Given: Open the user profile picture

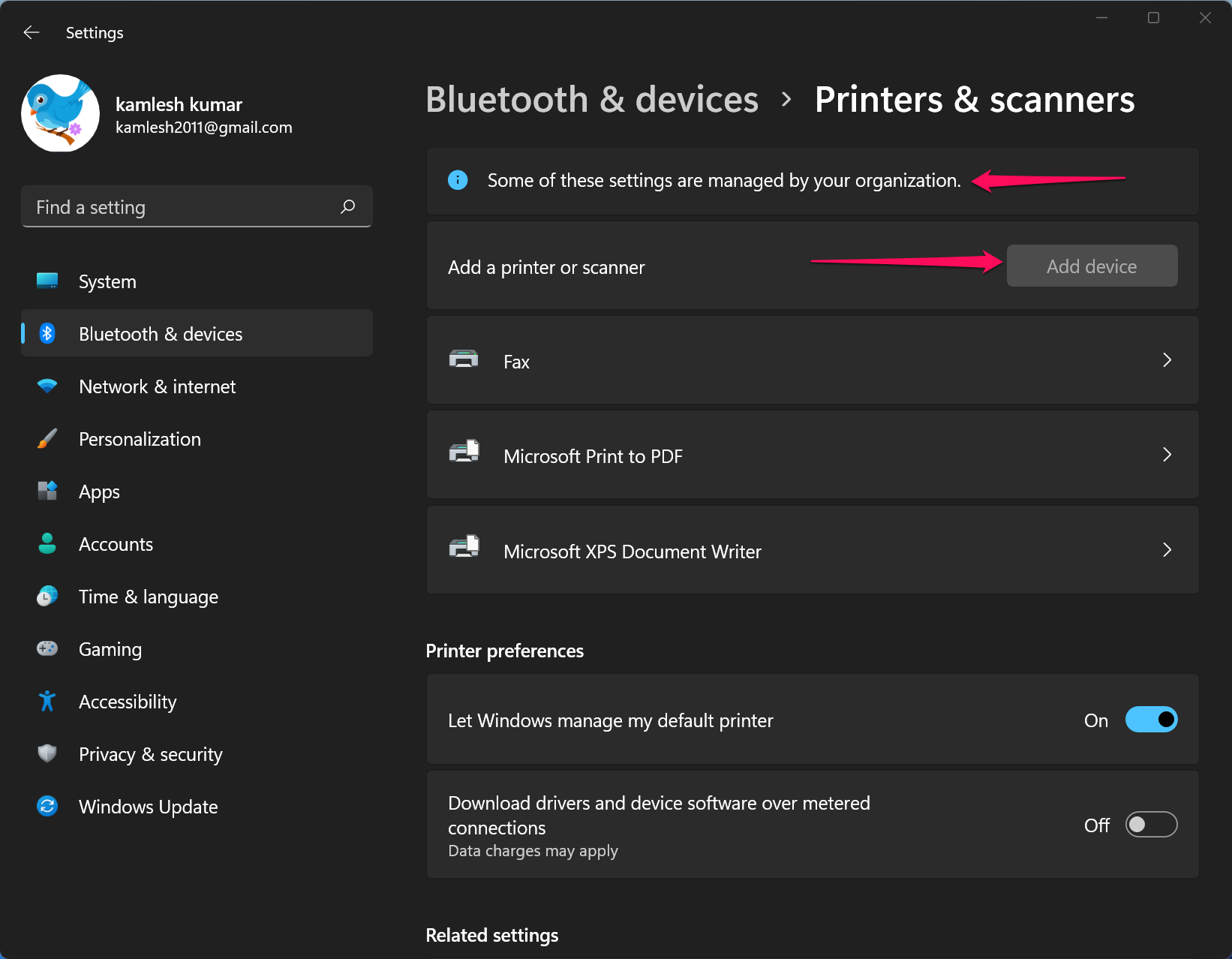Looking at the screenshot, I should [60, 113].
